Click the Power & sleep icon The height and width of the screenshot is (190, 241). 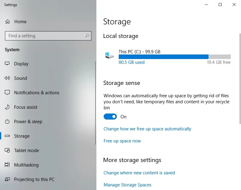click(8, 122)
